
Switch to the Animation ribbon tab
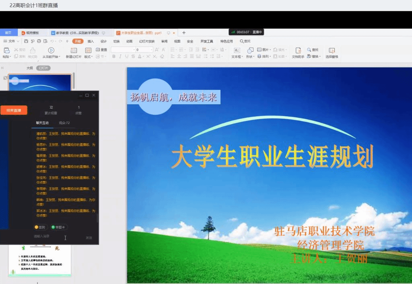pos(129,41)
